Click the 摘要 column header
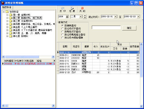144x109 pixels. click(x=87, y=46)
